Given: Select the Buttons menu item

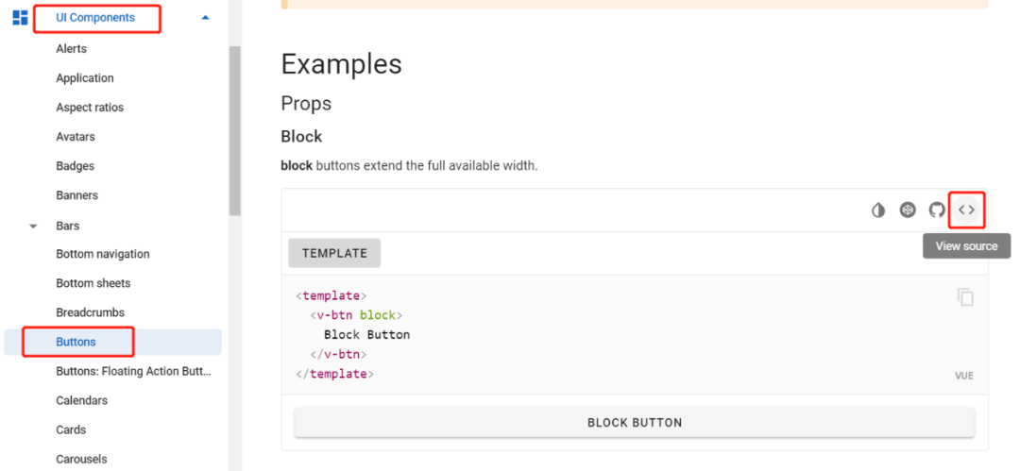Looking at the screenshot, I should tap(112, 342).
